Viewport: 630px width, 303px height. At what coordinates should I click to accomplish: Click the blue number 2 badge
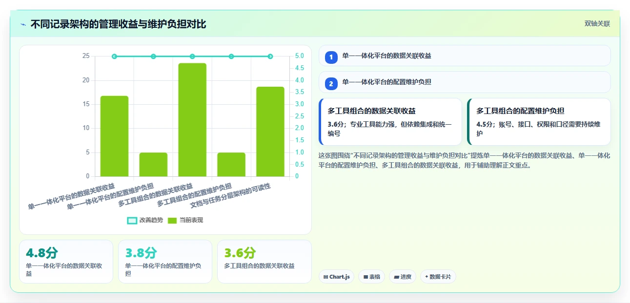tap(331, 84)
